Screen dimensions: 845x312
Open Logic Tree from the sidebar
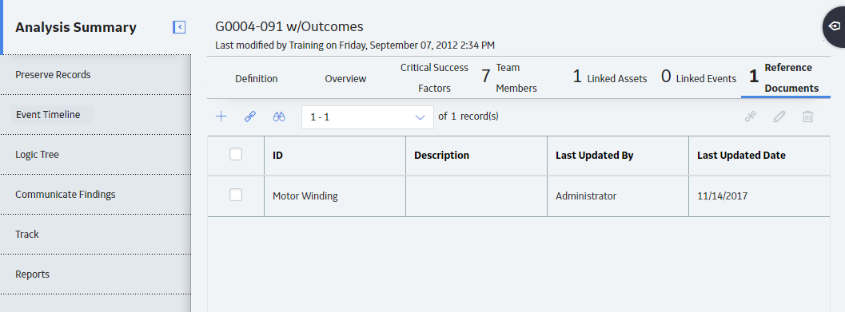(38, 154)
